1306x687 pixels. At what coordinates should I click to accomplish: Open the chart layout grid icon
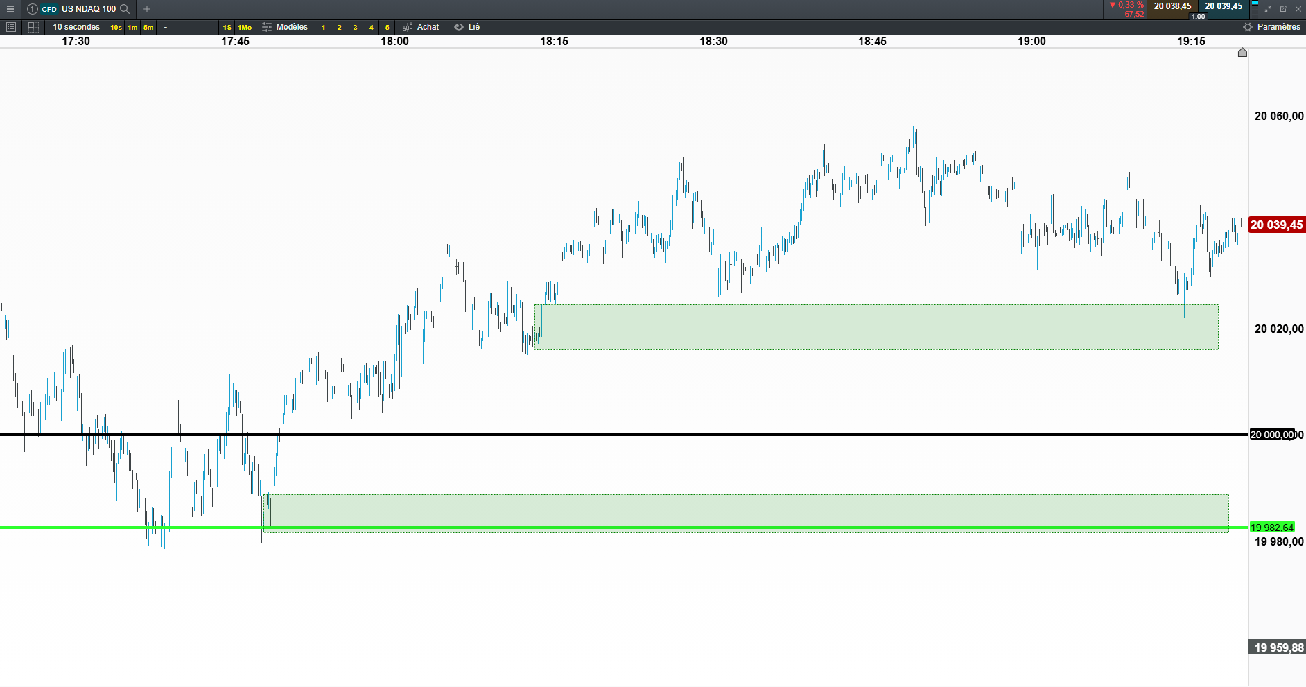tap(33, 27)
